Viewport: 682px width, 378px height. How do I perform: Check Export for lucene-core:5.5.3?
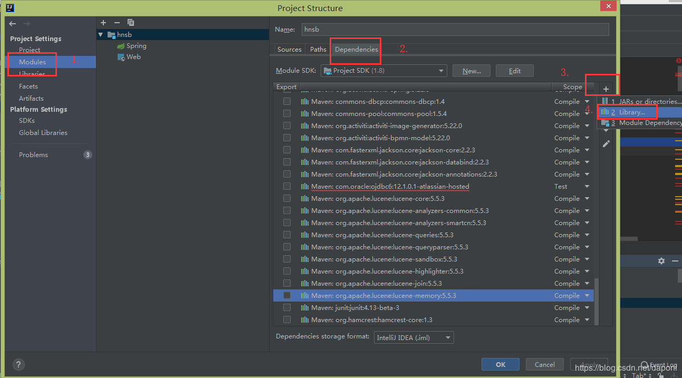[x=287, y=198]
